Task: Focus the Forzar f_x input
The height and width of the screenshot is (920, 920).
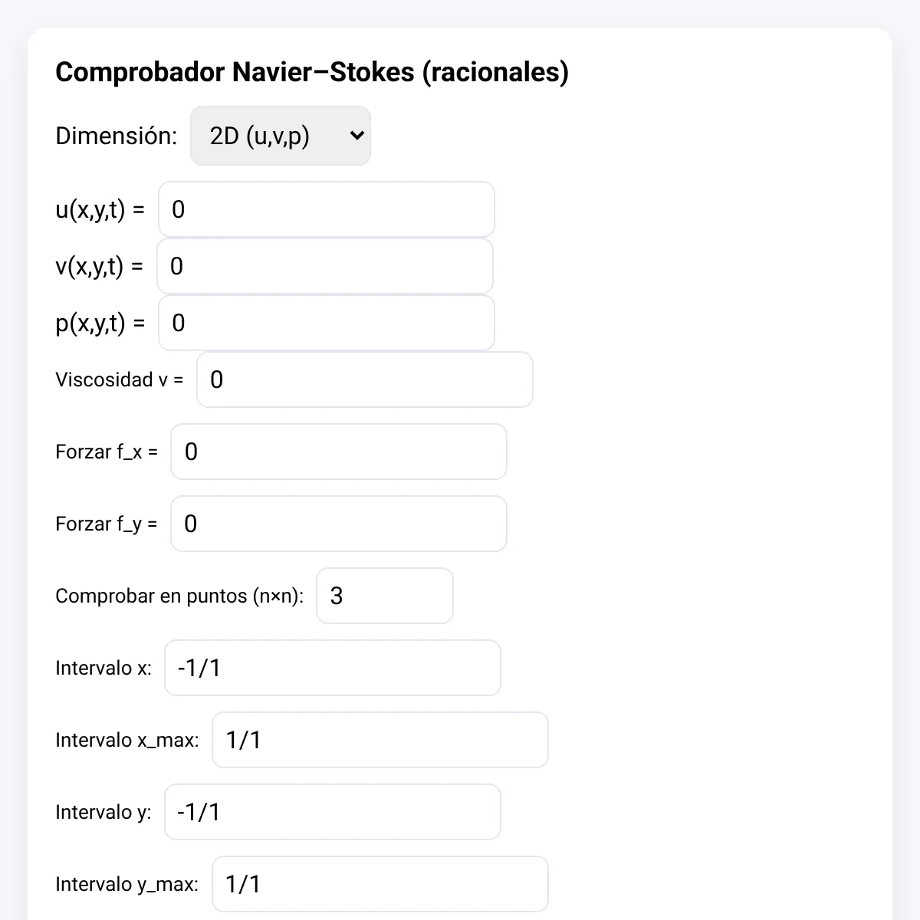Action: click(x=339, y=452)
